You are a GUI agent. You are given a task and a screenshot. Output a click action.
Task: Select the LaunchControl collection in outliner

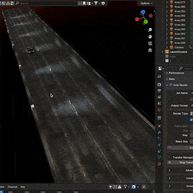(179, 52)
